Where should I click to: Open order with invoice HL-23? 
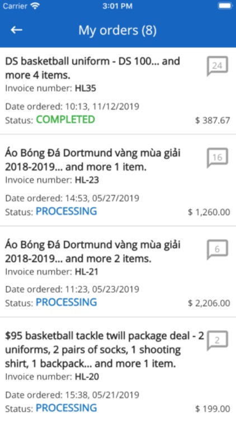(118, 180)
